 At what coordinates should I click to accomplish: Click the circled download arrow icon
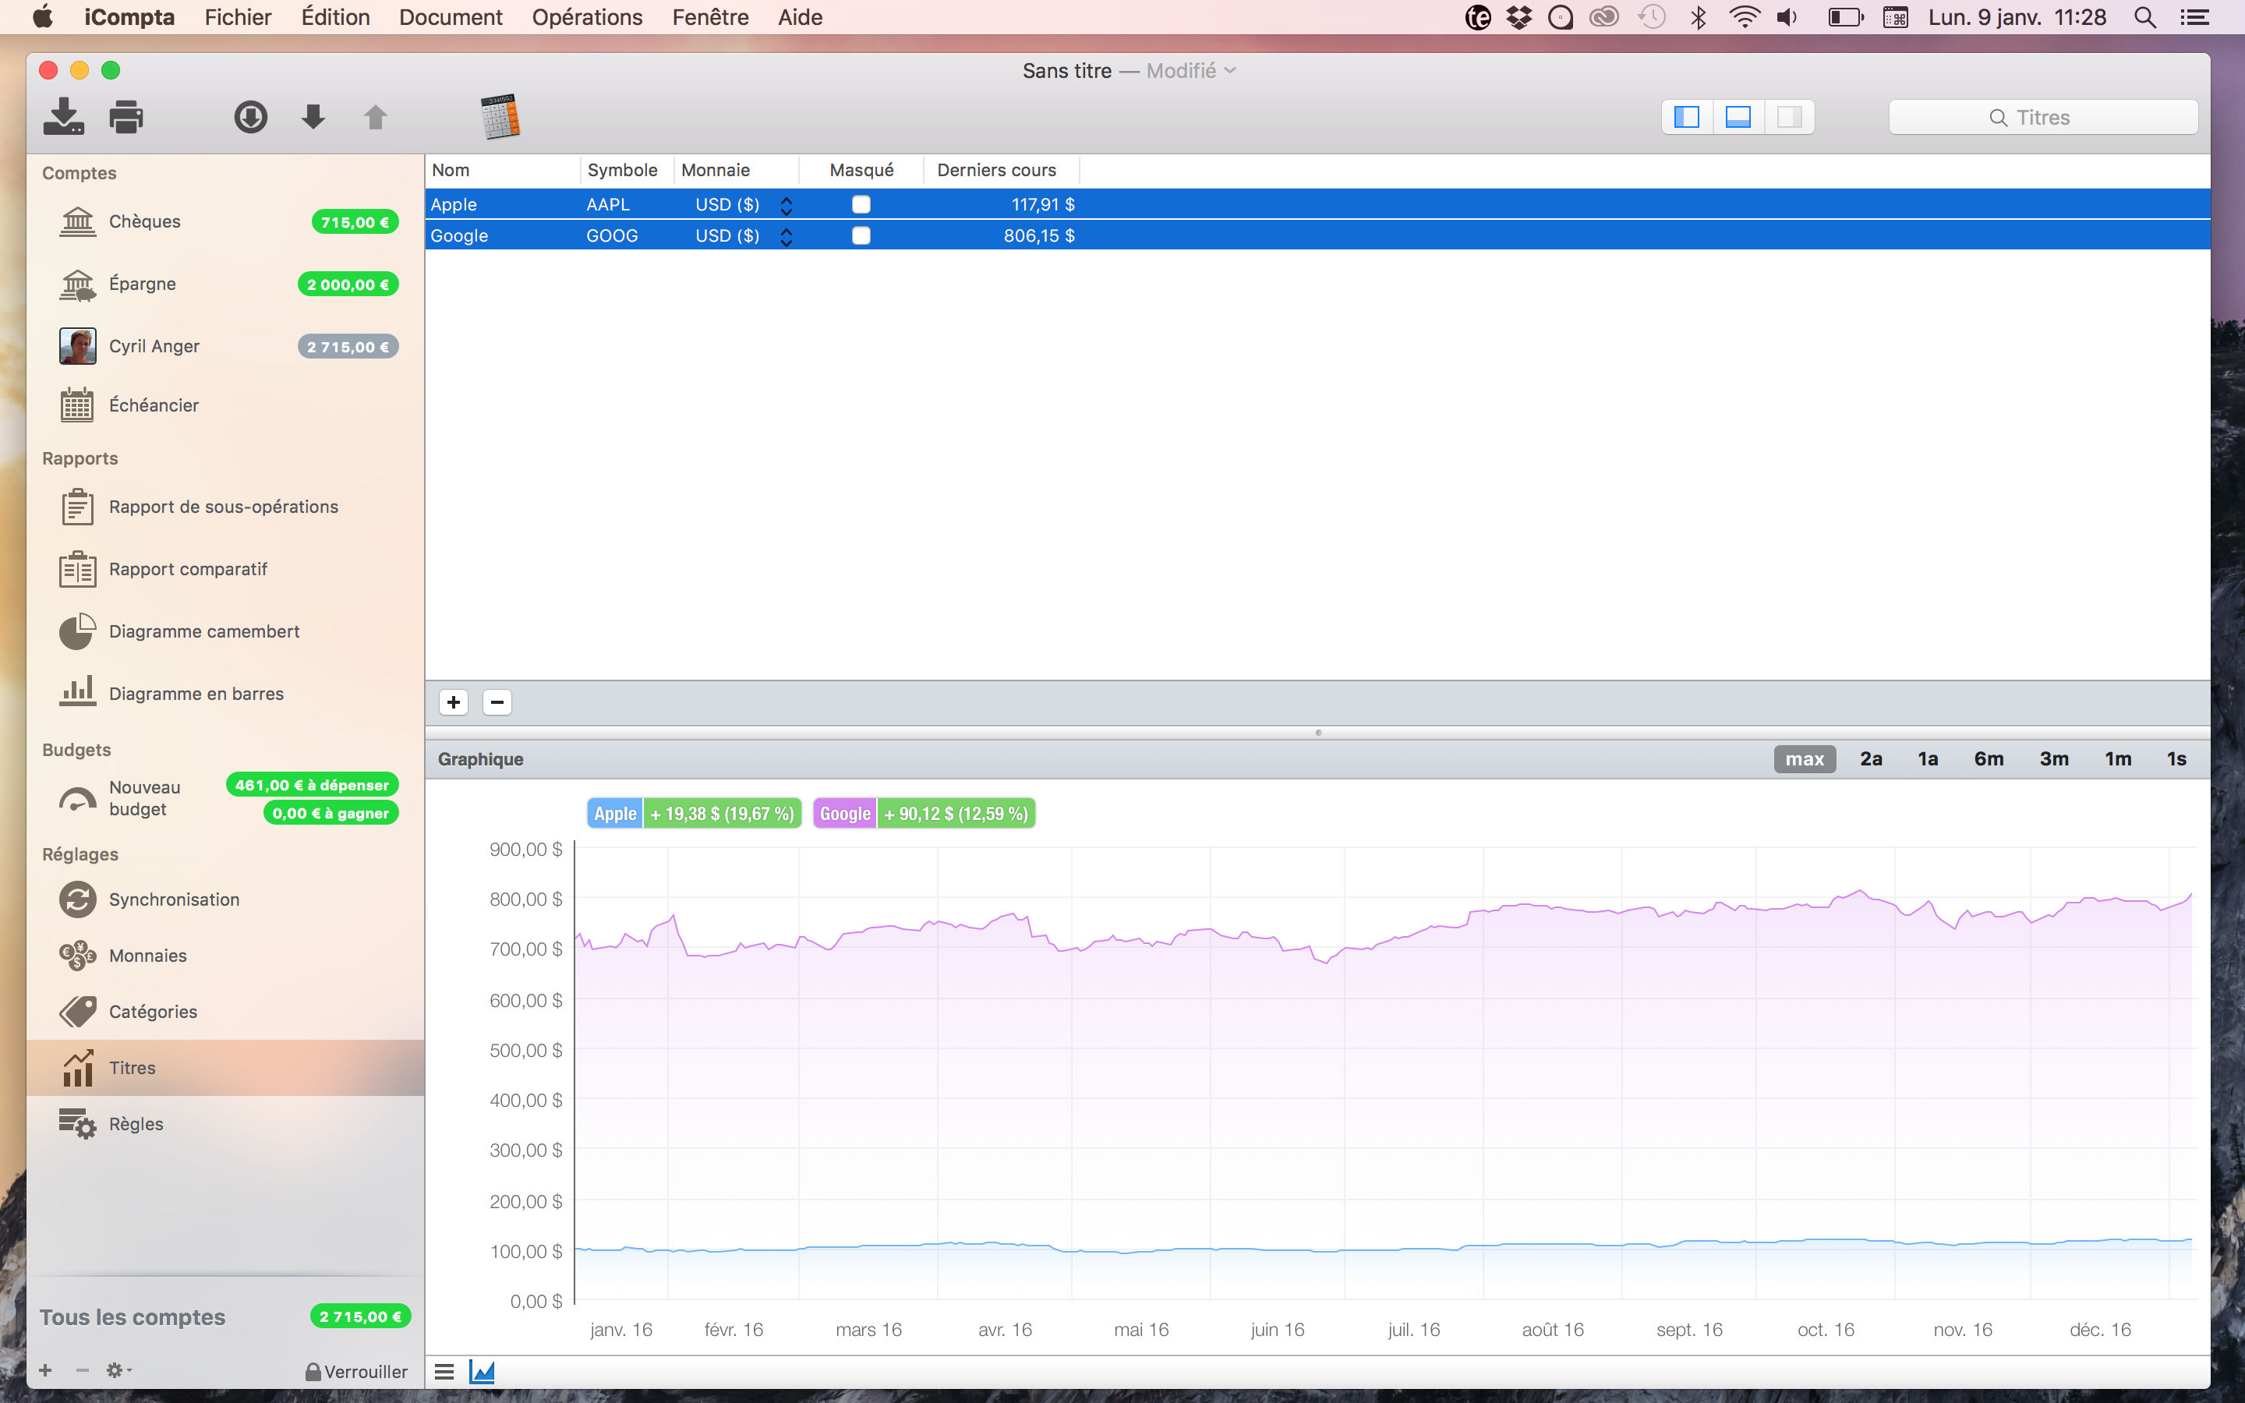pos(250,117)
